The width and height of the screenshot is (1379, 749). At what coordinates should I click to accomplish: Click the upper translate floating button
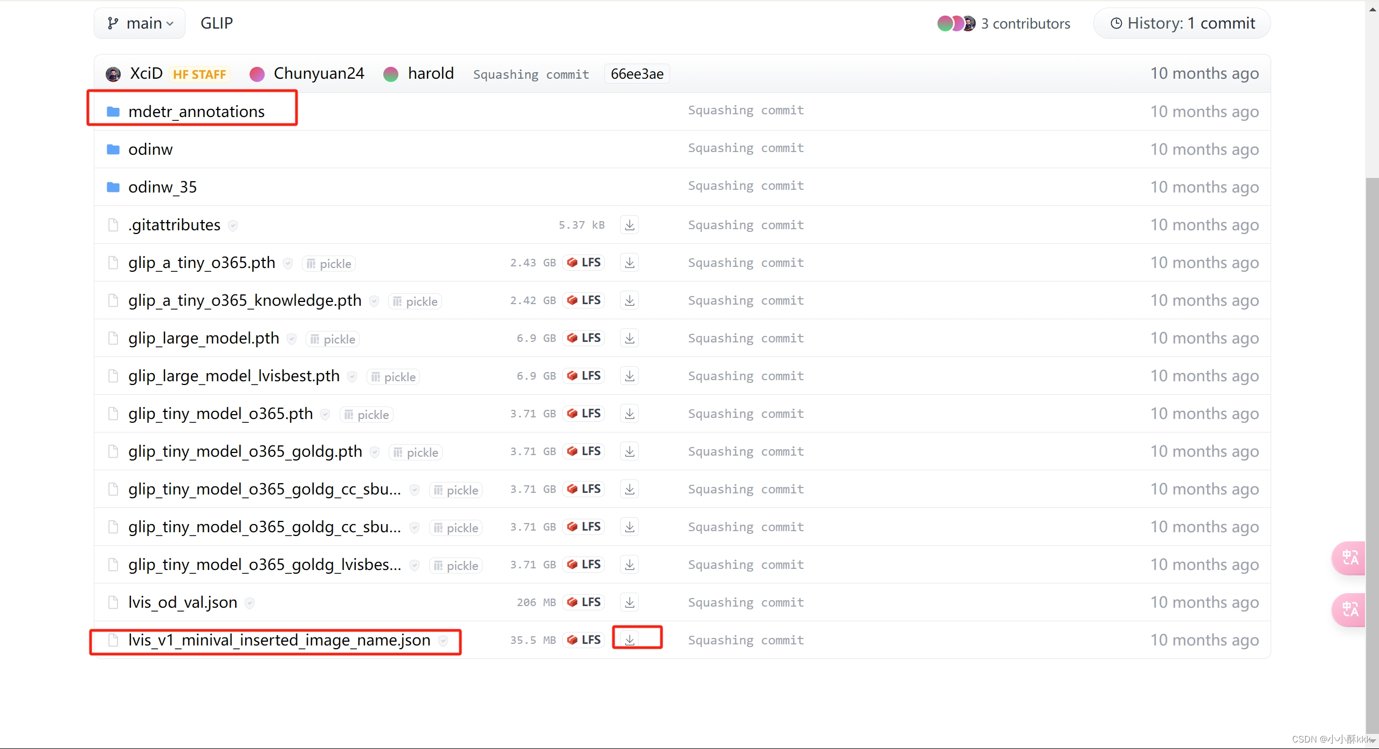[1349, 558]
